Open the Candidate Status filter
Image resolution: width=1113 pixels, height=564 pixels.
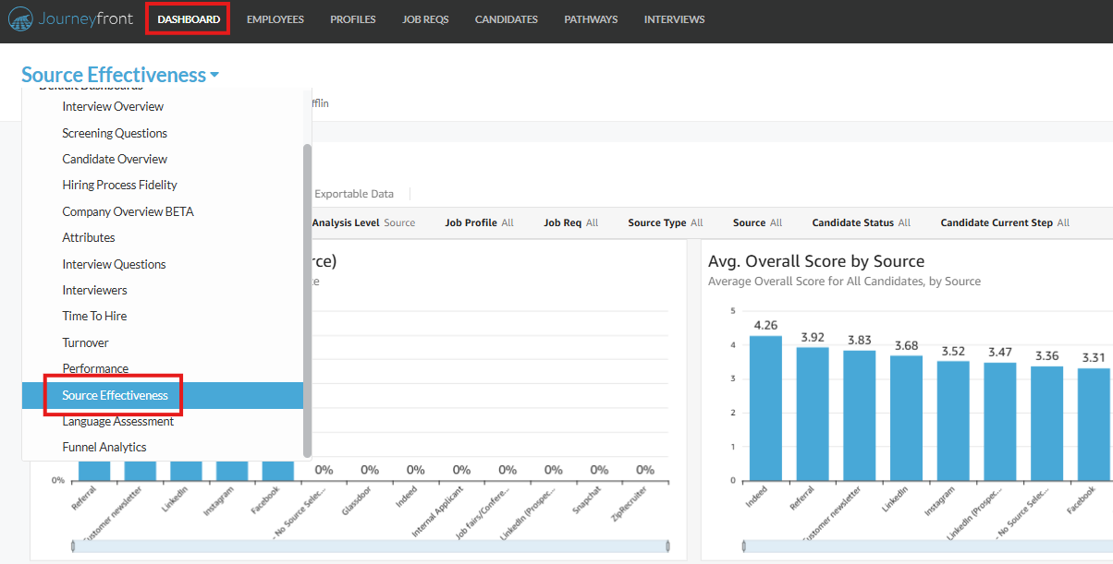tap(861, 222)
